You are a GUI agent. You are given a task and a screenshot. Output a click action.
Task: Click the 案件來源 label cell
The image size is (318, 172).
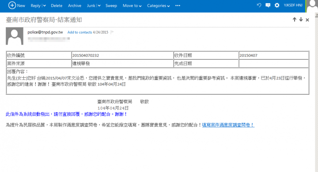pyautogui.click(x=38, y=64)
